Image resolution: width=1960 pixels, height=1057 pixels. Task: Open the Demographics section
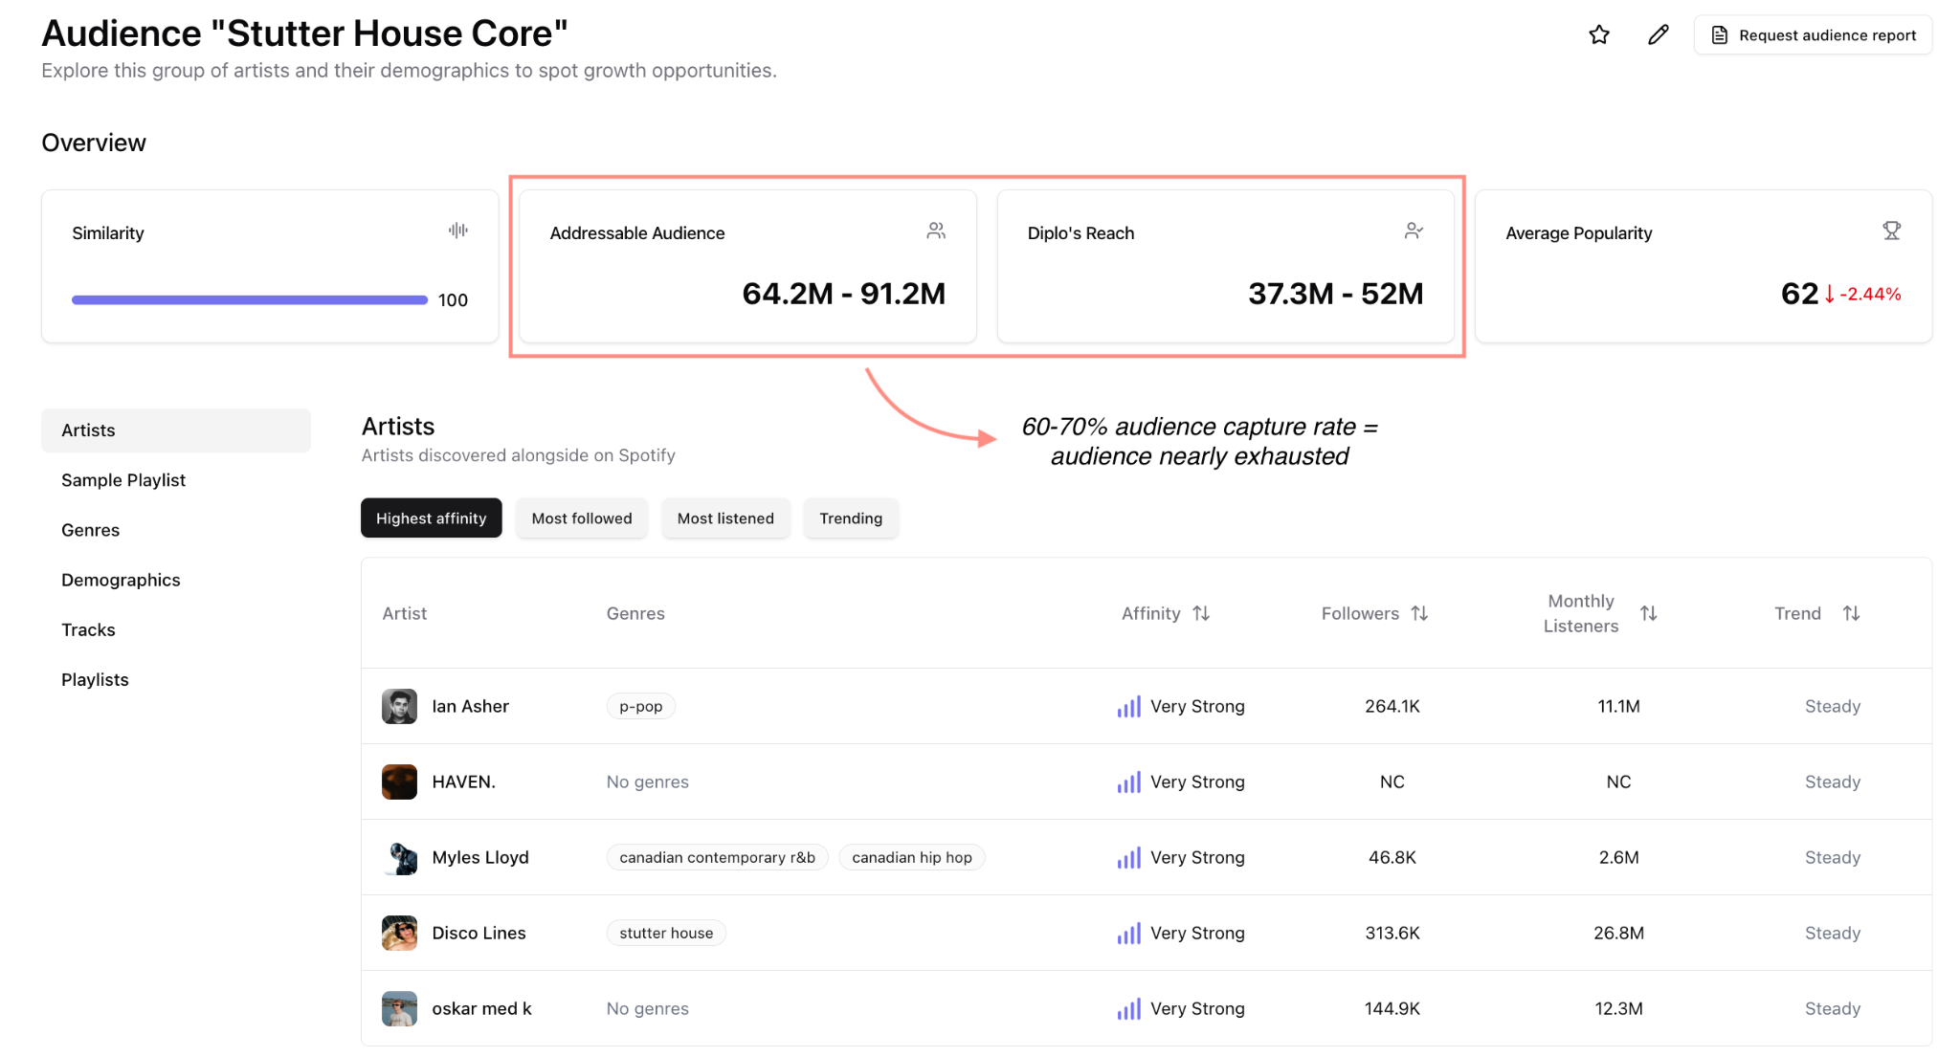pos(121,580)
